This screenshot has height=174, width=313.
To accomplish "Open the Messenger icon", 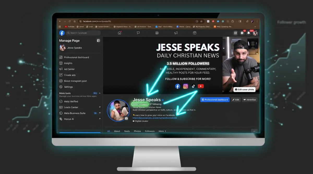I will pos(242,33).
